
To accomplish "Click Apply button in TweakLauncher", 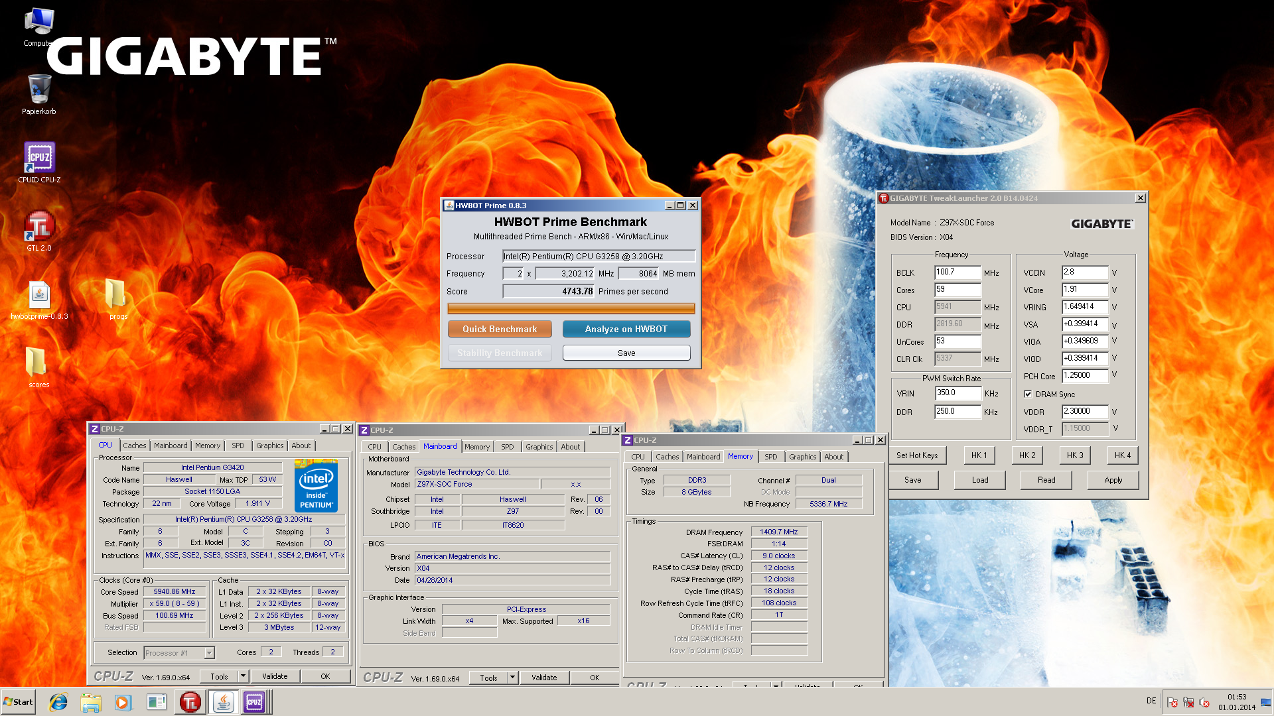I will [x=1113, y=480].
